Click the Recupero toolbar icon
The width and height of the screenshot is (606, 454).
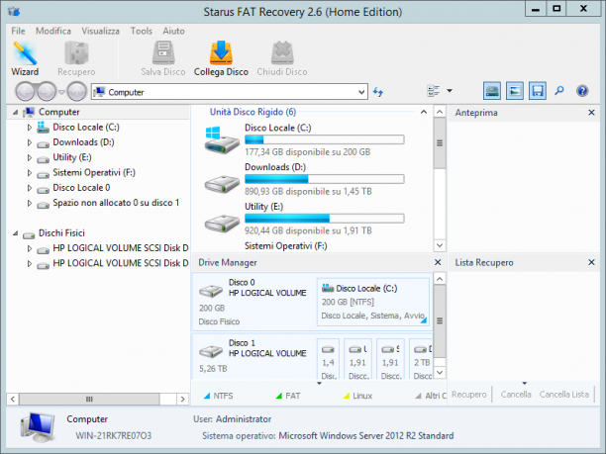(76, 58)
